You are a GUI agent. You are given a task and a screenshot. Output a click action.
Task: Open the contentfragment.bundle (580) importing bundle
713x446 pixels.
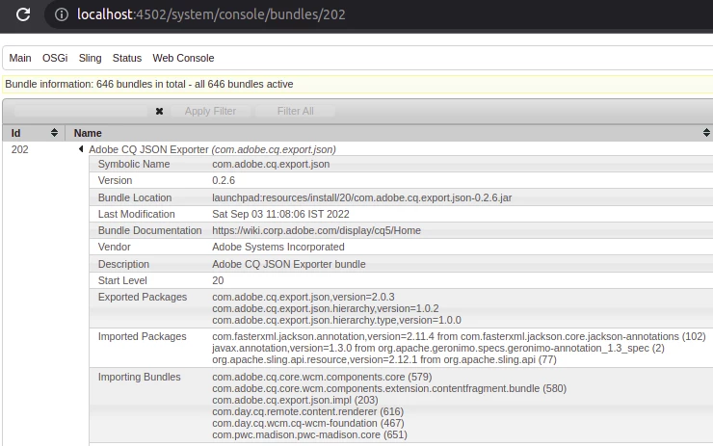389,389
